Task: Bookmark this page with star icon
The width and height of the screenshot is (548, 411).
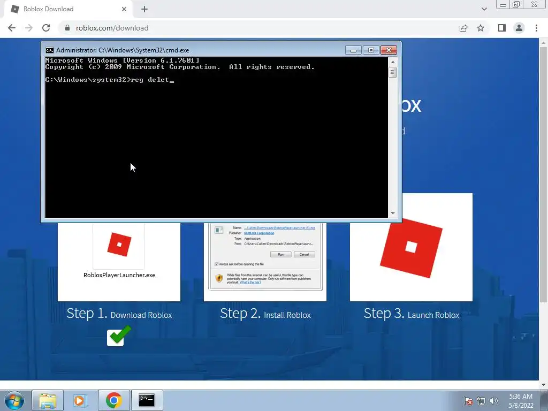Action: coord(481,28)
